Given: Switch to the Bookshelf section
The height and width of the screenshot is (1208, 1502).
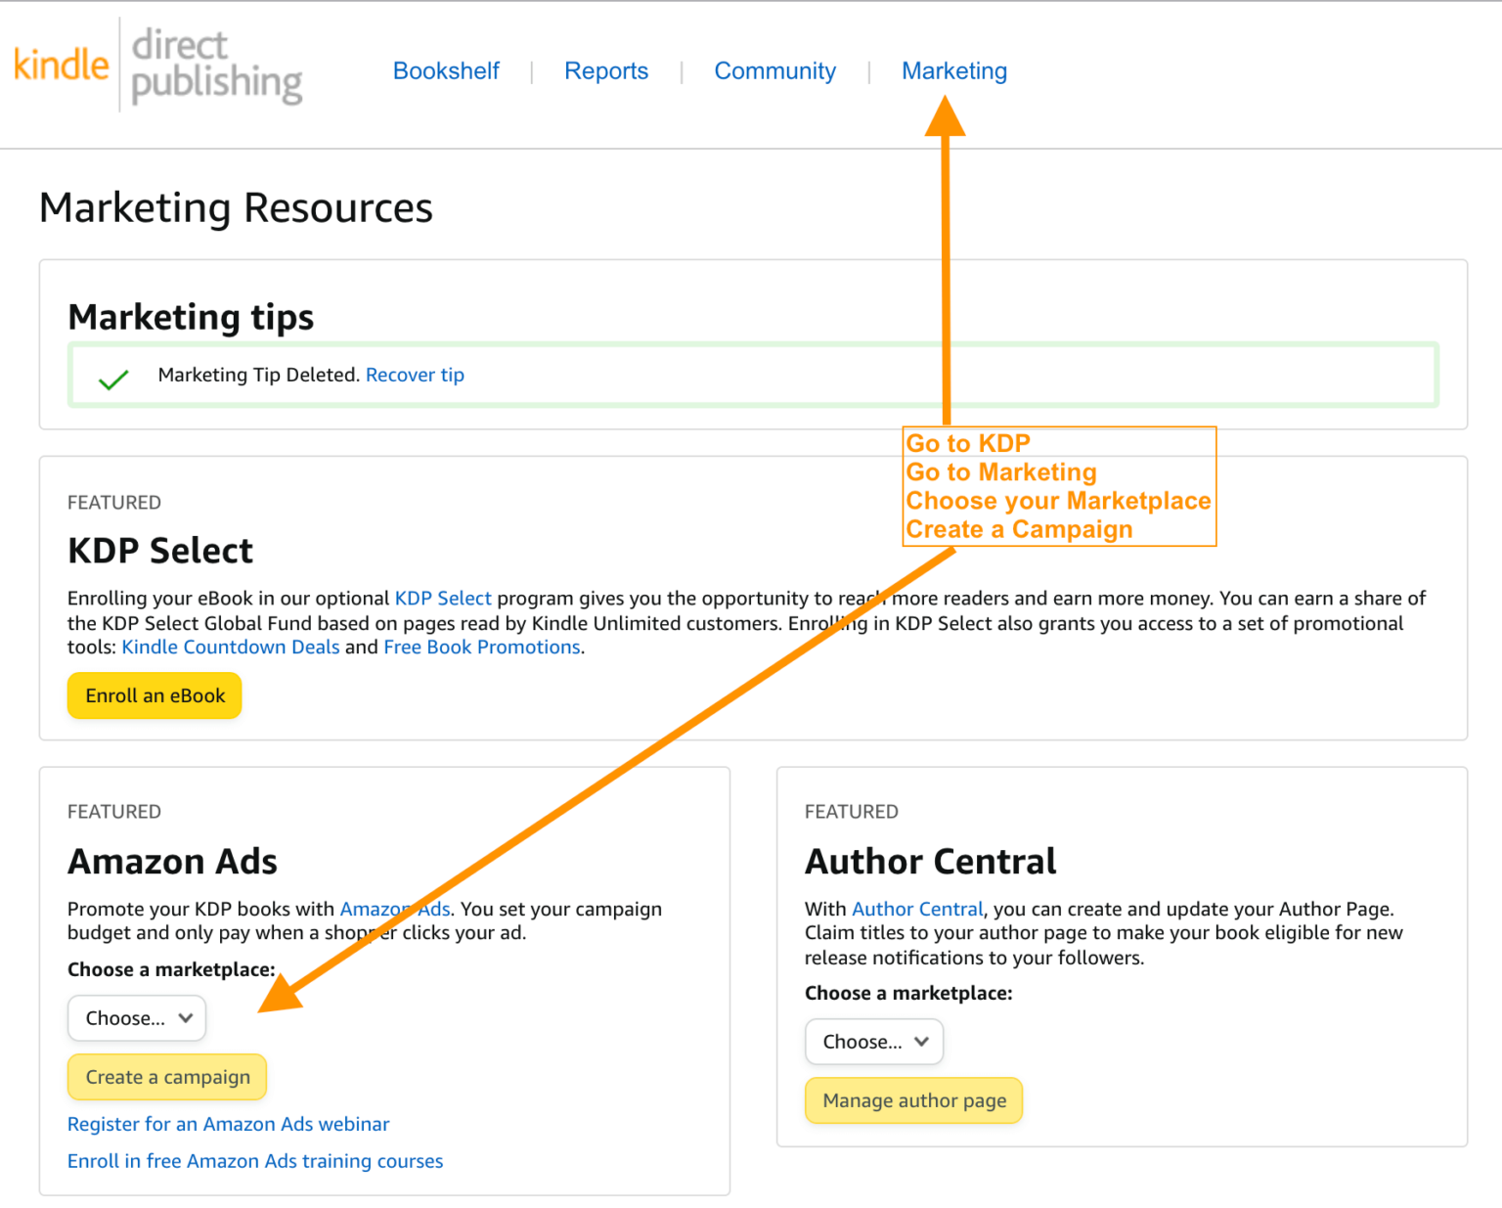Looking at the screenshot, I should click(x=446, y=70).
